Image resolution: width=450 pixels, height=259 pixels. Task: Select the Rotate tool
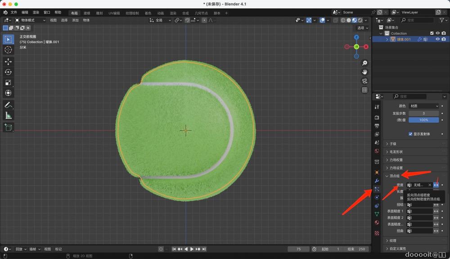pos(8,72)
